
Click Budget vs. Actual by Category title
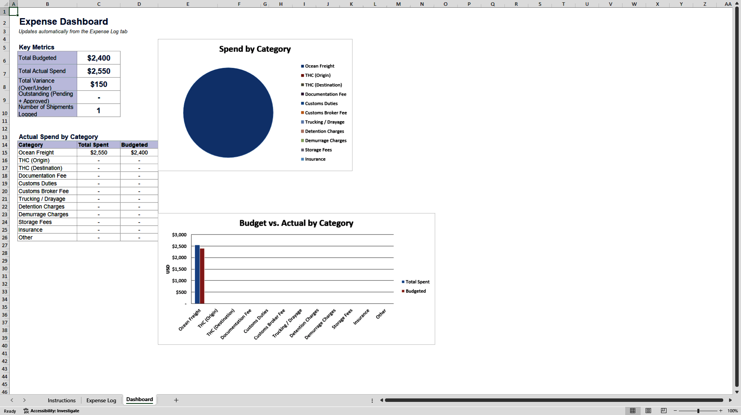[296, 223]
